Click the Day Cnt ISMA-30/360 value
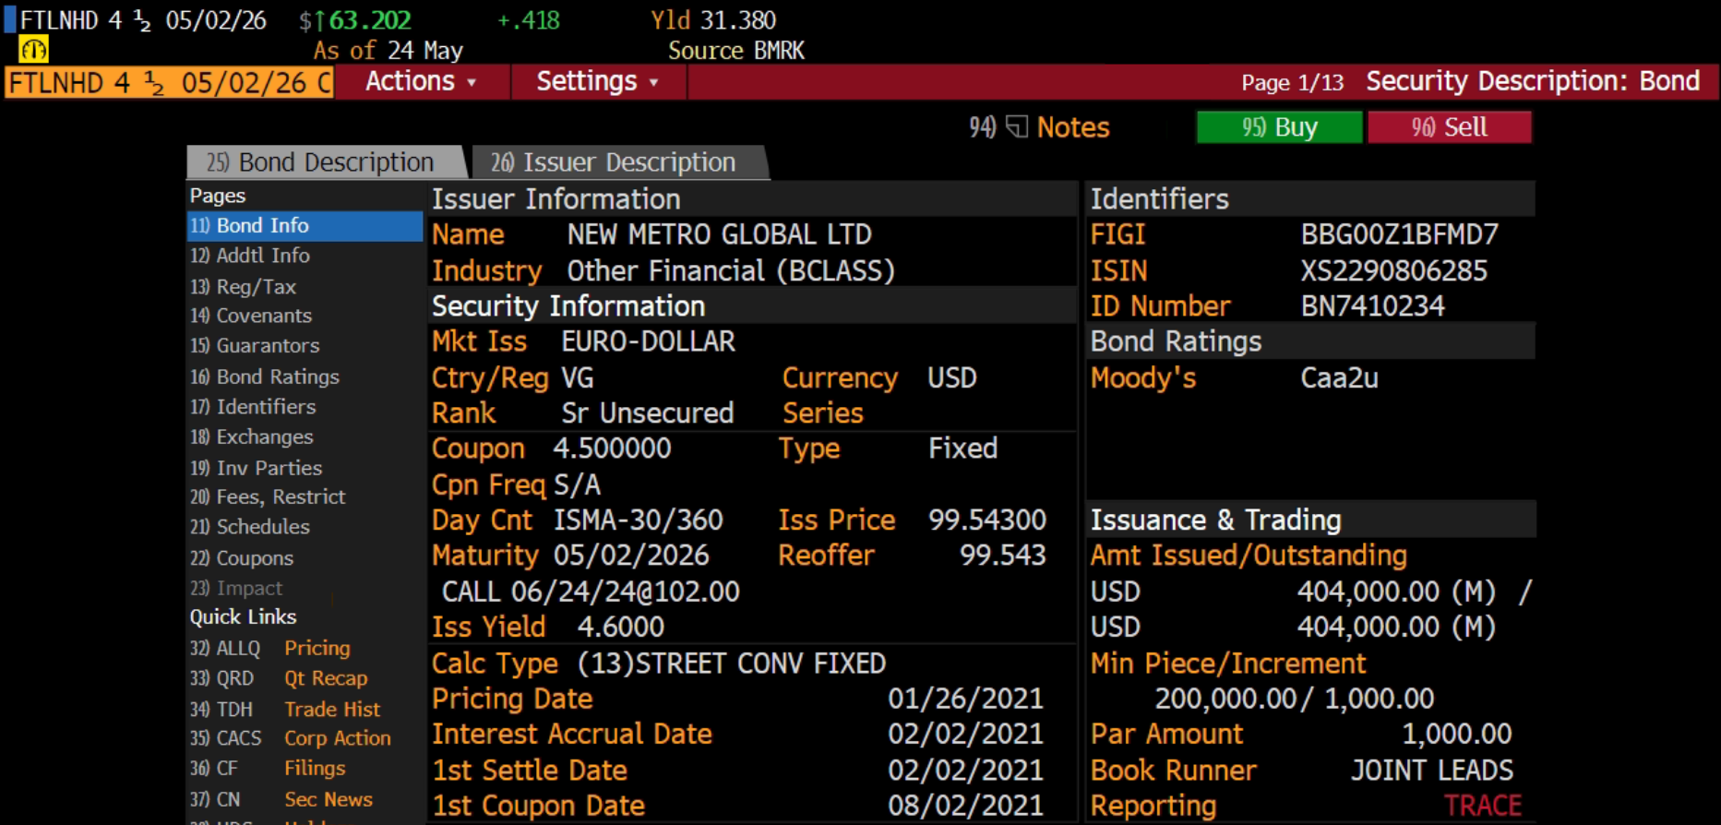 pos(638,520)
